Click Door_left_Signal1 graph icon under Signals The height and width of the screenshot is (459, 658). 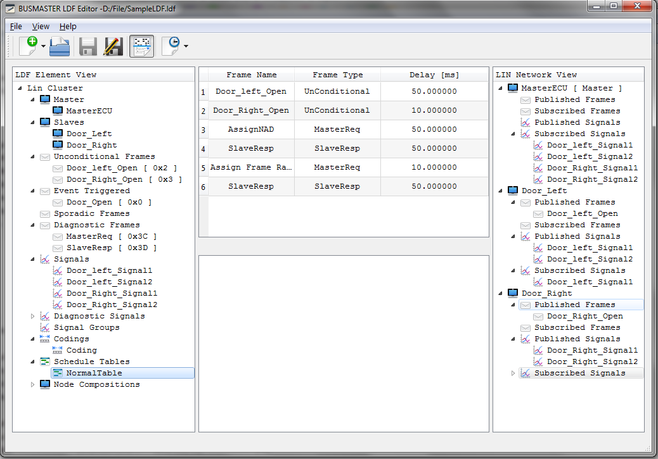(x=58, y=270)
